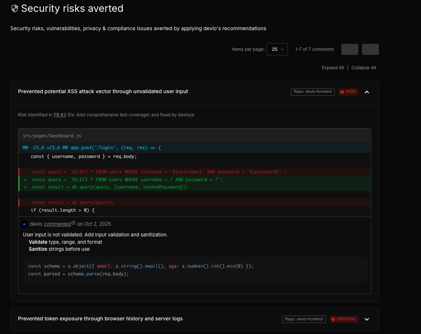Go to the previous page of comments
Viewport: 421px width, 334px height.
click(x=349, y=49)
